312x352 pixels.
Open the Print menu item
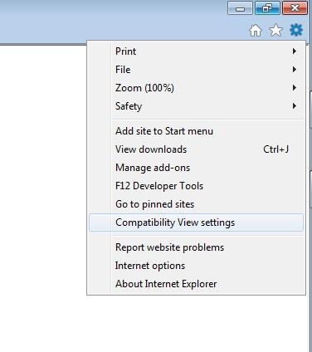point(196,51)
